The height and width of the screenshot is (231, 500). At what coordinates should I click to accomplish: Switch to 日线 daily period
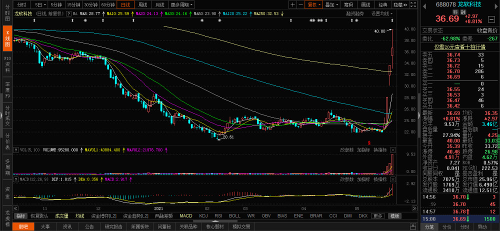point(125,5)
